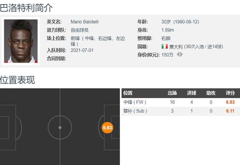The height and width of the screenshot is (165, 240).
Task: Click the left arrow beside market value
Action: point(178,54)
